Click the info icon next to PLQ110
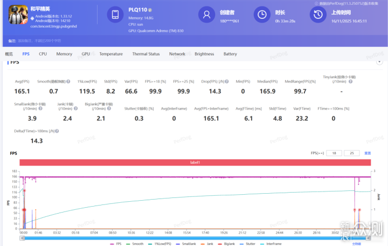388x246 pixels. (x=150, y=10)
